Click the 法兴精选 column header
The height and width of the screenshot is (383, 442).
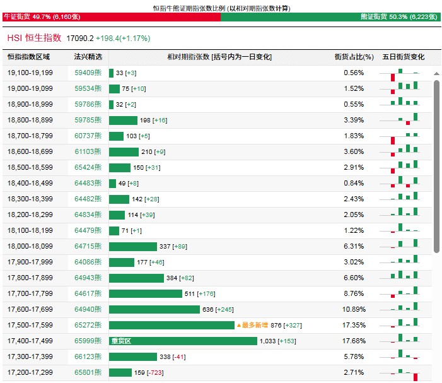tap(88, 57)
